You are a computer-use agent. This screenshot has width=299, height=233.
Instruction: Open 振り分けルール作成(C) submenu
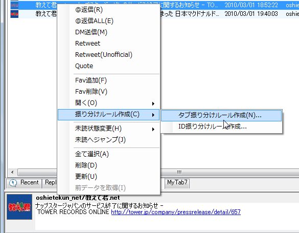108,114
